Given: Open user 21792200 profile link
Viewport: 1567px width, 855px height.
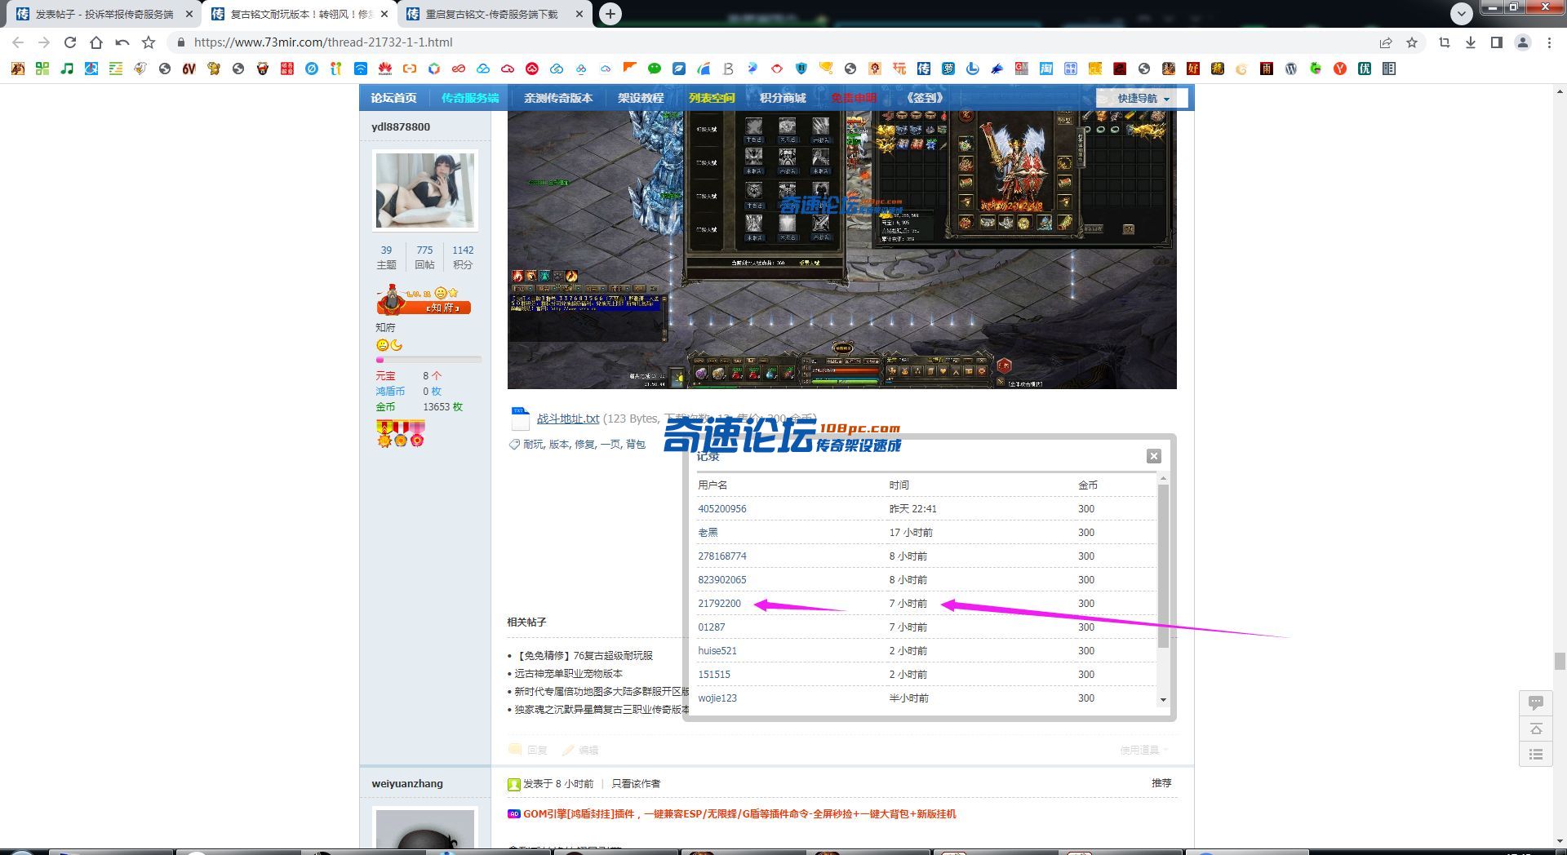Looking at the screenshot, I should [x=719, y=604].
